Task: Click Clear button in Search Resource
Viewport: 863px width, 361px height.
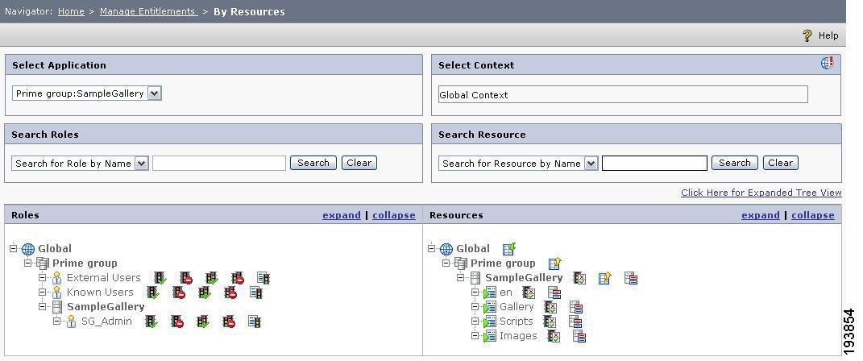Action: 781,163
